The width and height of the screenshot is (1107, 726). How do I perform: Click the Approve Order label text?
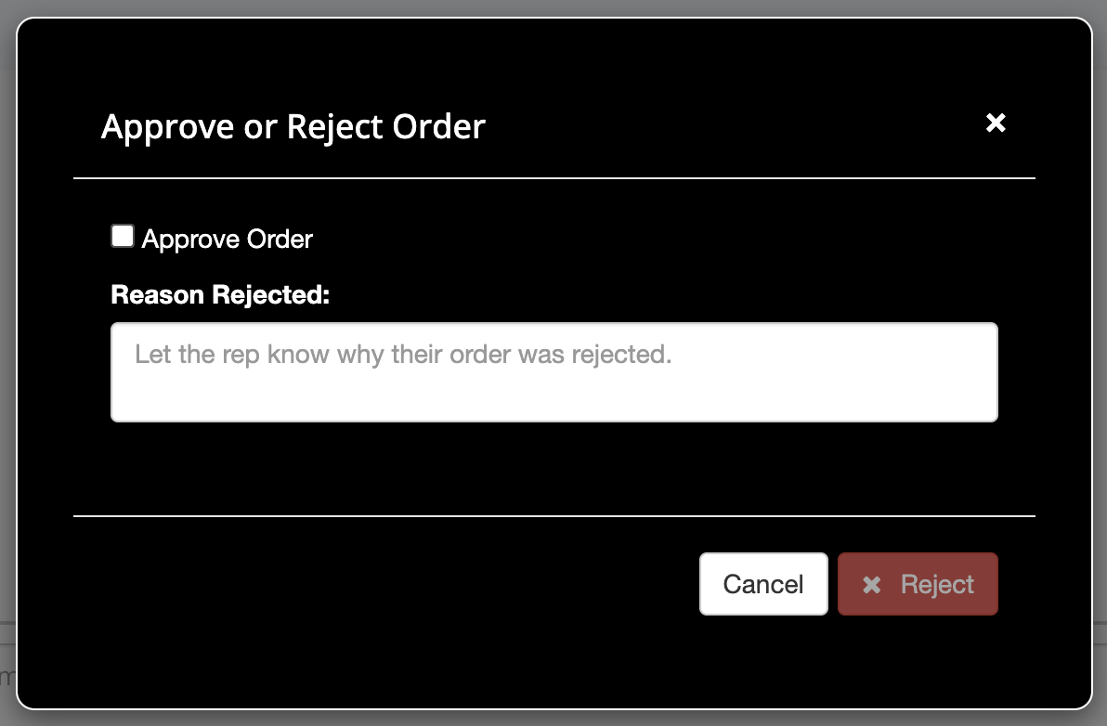pyautogui.click(x=228, y=240)
